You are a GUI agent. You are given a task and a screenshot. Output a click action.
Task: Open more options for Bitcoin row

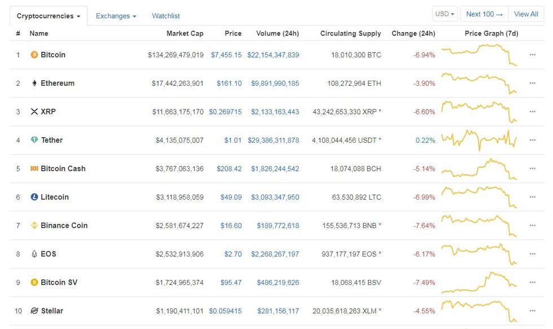[x=532, y=55]
